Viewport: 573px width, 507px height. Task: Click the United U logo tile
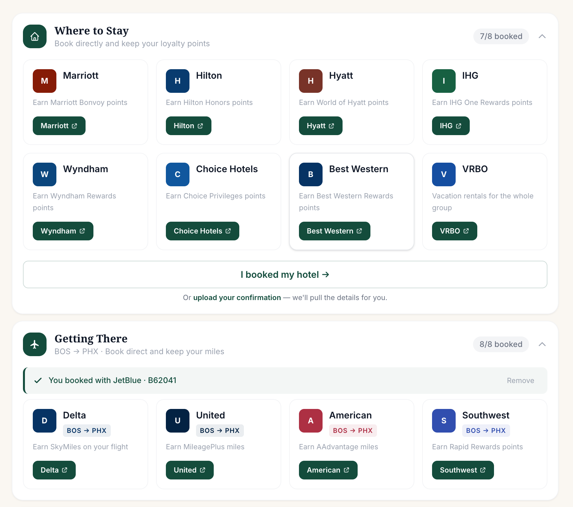pyautogui.click(x=178, y=421)
